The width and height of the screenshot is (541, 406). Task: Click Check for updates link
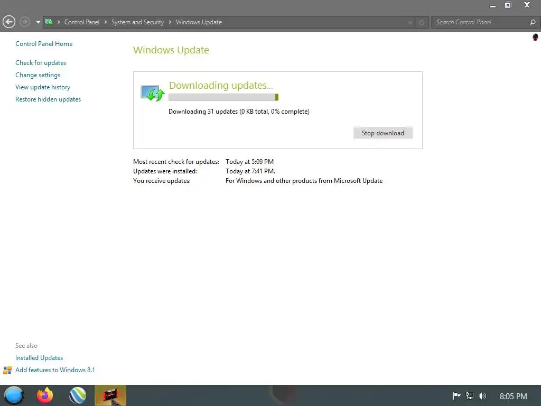(41, 63)
